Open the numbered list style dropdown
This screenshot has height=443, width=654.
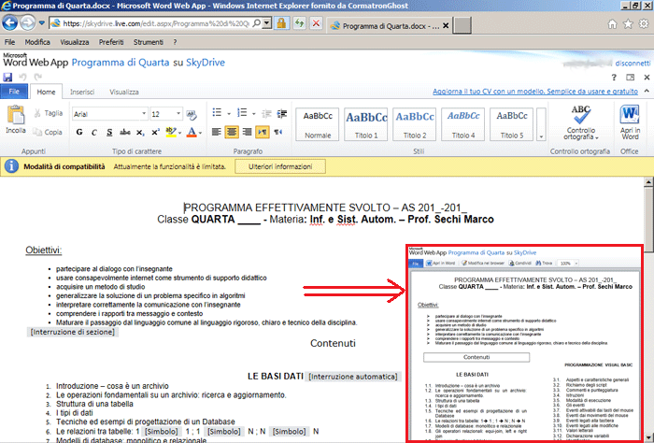click(253, 113)
